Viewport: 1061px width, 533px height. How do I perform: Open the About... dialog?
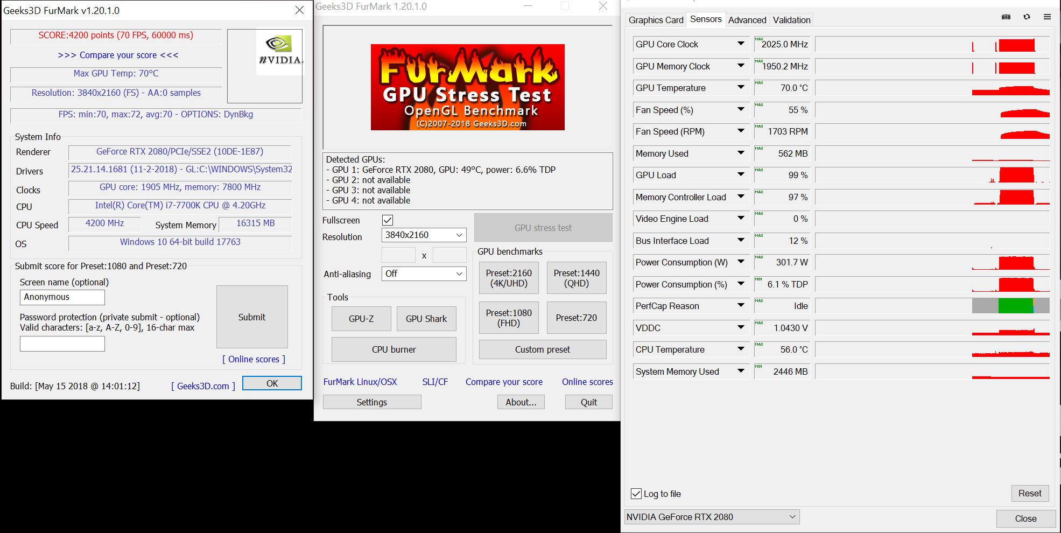click(x=521, y=402)
